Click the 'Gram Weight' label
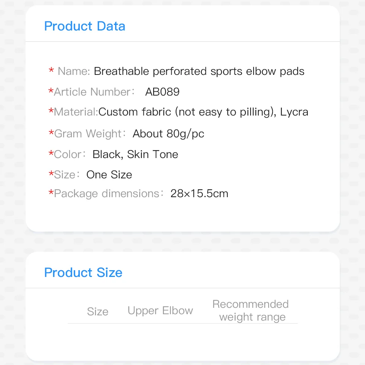 (x=88, y=134)
